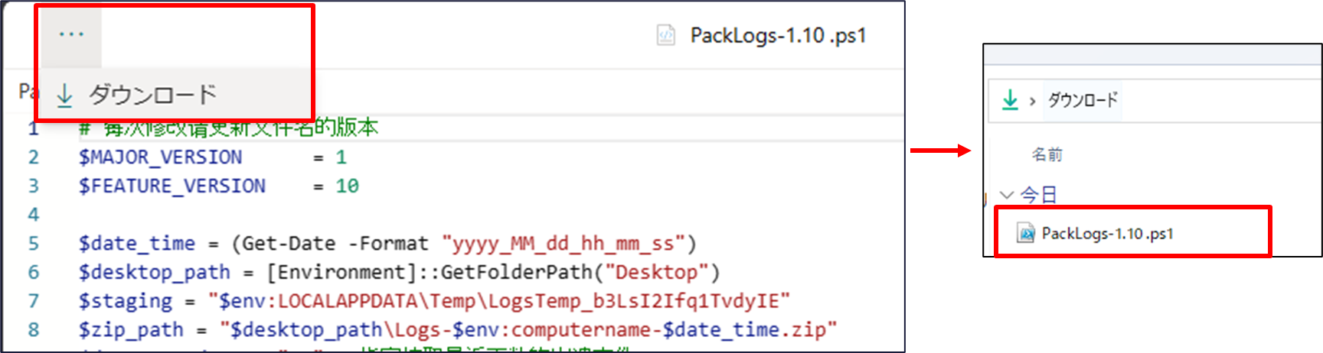Place the cursor on the $MAJOR_VERSION variable

160,157
